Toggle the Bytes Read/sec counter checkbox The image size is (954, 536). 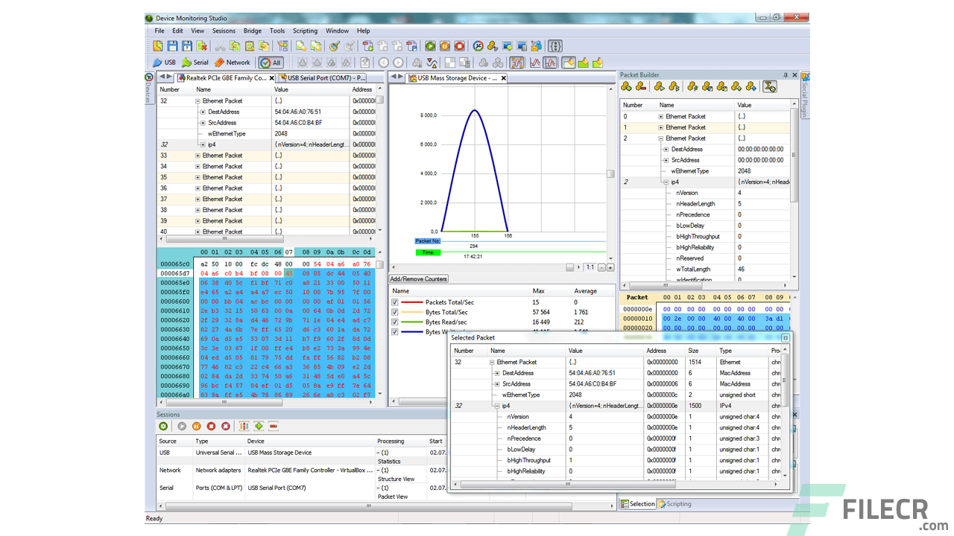click(396, 322)
